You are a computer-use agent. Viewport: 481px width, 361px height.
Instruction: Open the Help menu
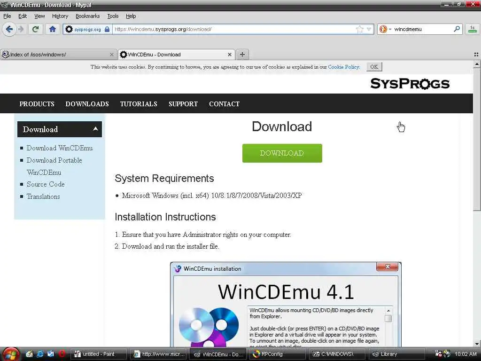(131, 16)
